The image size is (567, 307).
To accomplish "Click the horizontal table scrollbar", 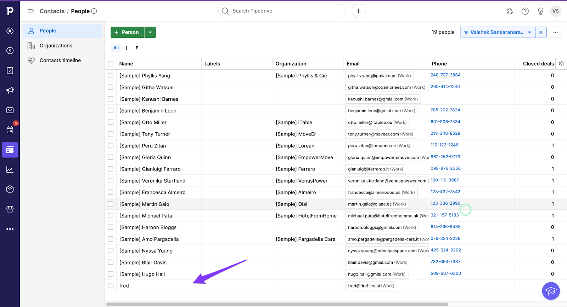I will 277,304.
